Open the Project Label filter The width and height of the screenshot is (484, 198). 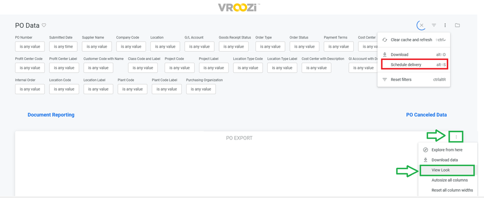pyautogui.click(x=214, y=68)
